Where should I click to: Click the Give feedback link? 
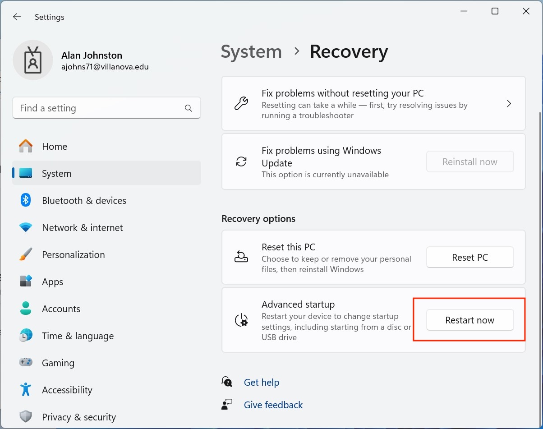[x=273, y=405]
